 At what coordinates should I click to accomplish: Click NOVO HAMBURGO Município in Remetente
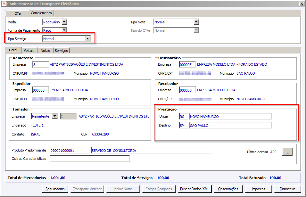[104, 73]
